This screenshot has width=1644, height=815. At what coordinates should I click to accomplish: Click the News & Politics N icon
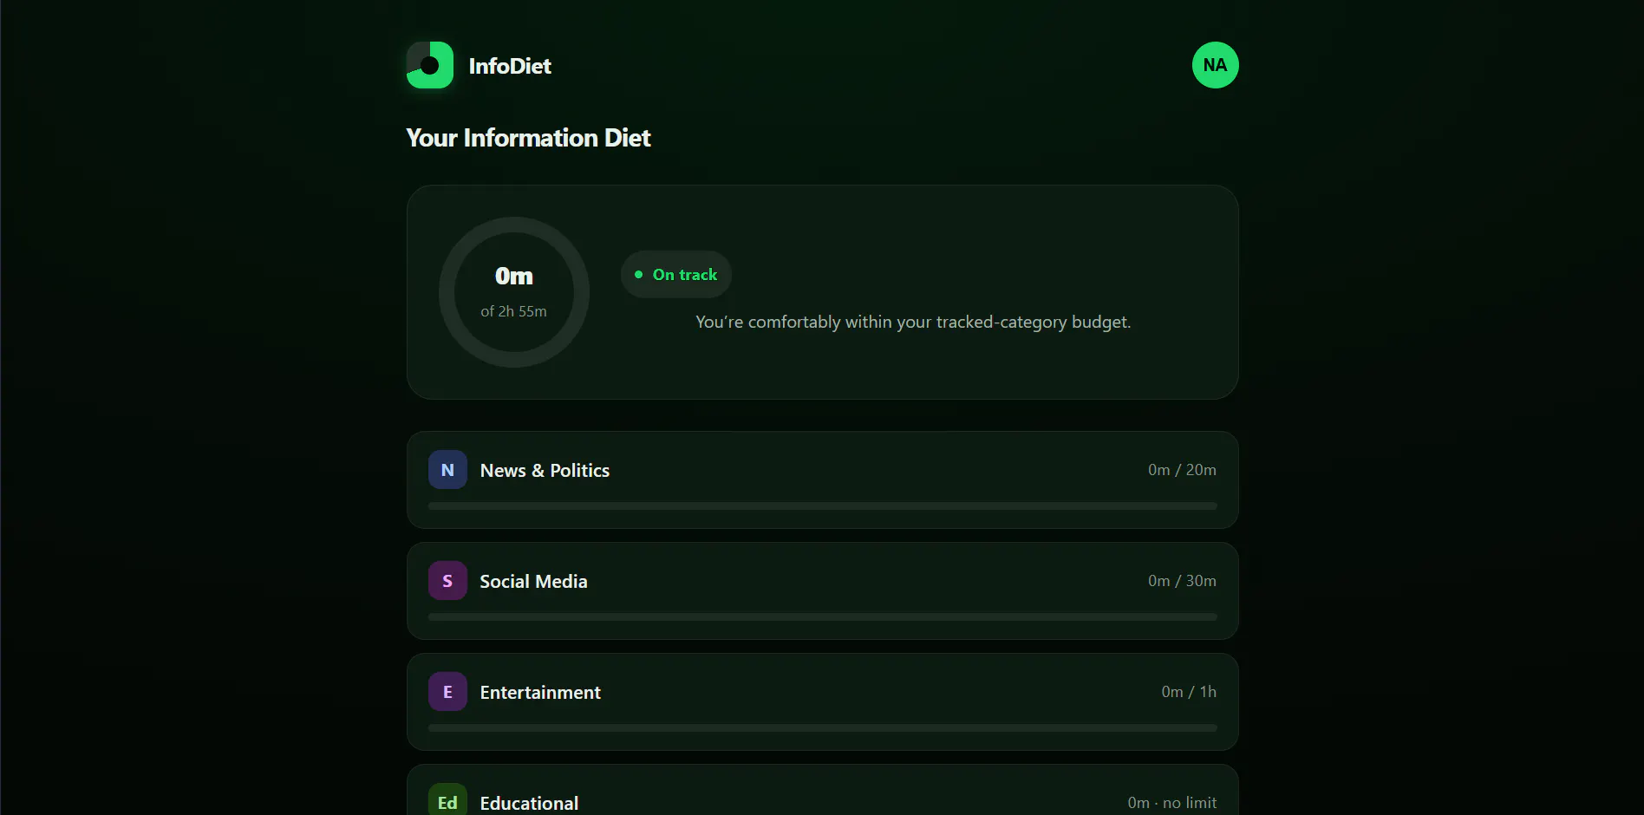(447, 470)
